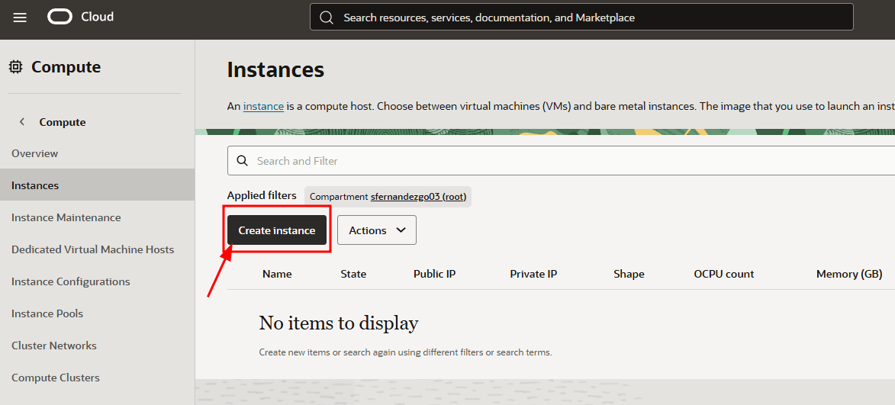Click the Search and Filter magnifier icon
Screen dimensions: 895x405
[x=242, y=161]
